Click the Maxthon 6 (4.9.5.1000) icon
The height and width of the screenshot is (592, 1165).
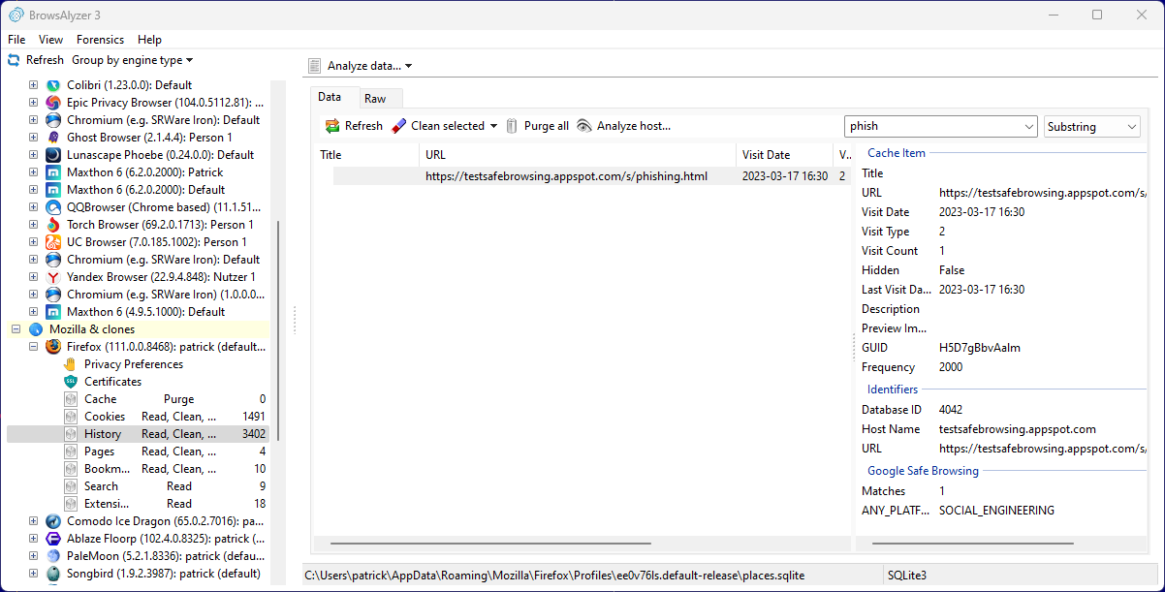[53, 312]
